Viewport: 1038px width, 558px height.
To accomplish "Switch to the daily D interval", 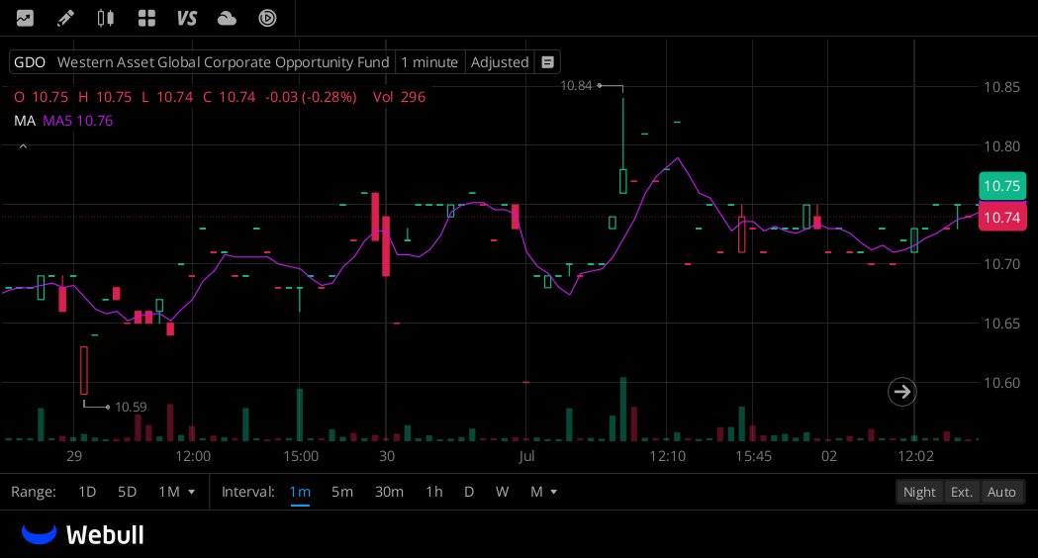I will point(469,492).
